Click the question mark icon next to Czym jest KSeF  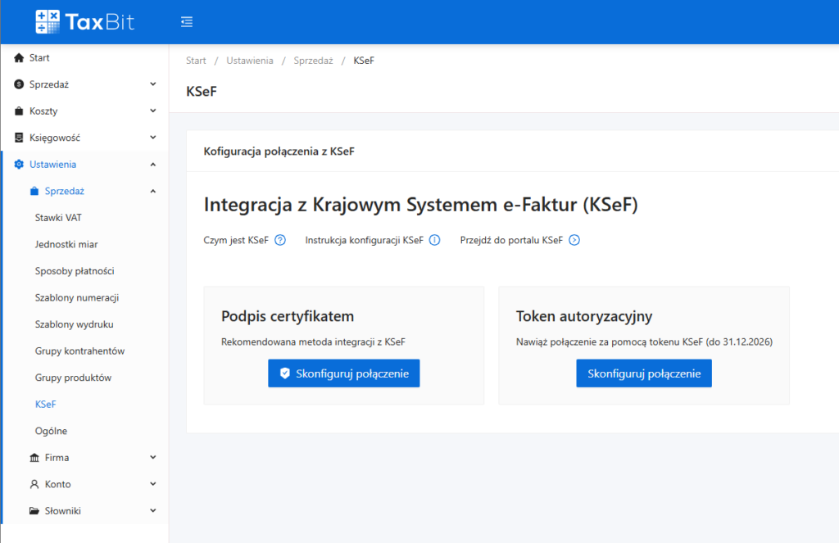(280, 240)
